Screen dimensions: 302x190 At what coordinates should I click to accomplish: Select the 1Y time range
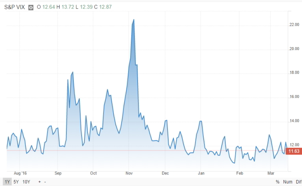pyautogui.click(x=7, y=182)
